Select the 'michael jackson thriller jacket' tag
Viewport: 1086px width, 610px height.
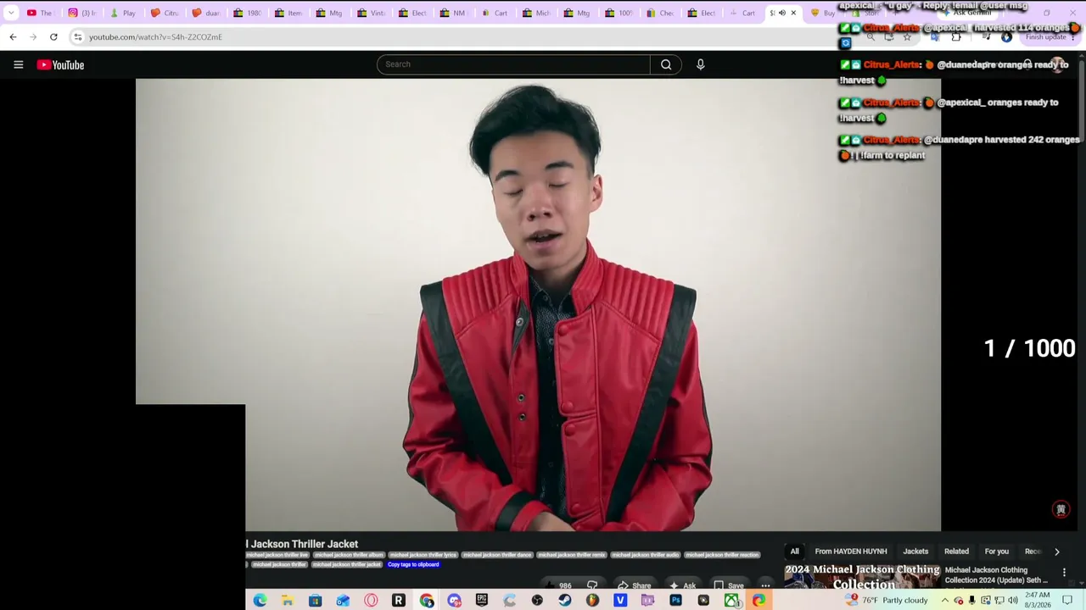point(346,564)
